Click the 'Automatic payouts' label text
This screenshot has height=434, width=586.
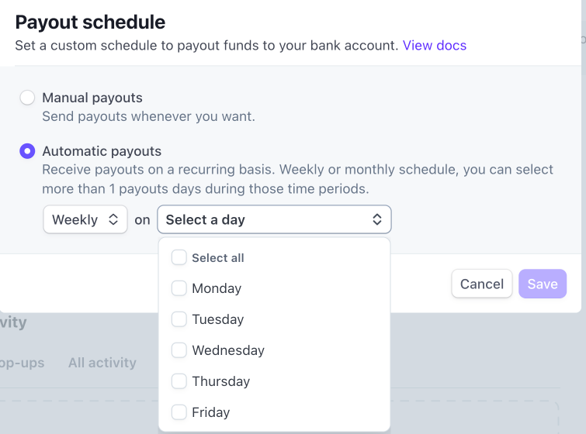click(102, 151)
